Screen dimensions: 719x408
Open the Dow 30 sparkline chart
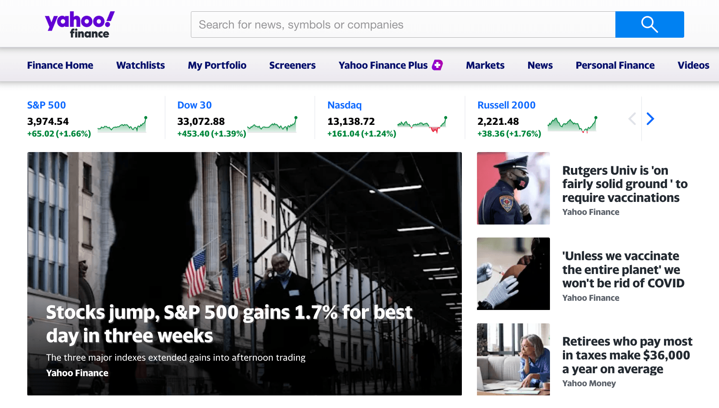point(272,125)
